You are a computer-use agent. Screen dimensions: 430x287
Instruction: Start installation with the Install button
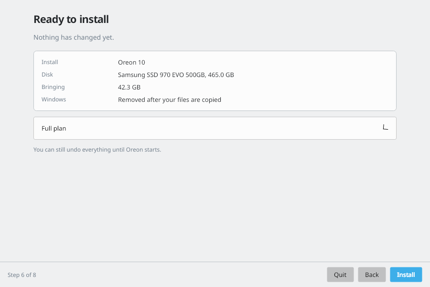pyautogui.click(x=406, y=275)
